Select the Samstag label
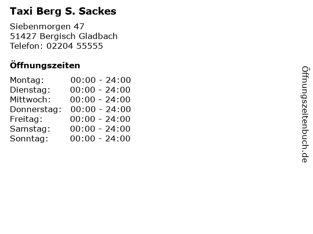313x234 pixels. 30,129
